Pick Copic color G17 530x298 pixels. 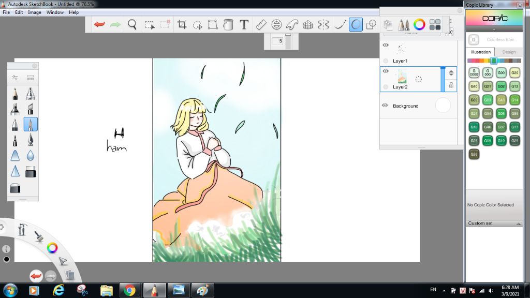(x=514, y=127)
